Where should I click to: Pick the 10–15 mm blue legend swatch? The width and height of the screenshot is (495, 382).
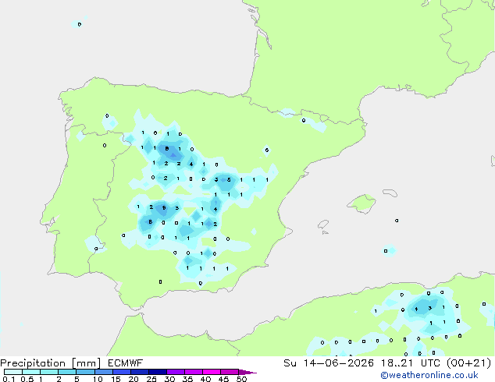point(103,372)
